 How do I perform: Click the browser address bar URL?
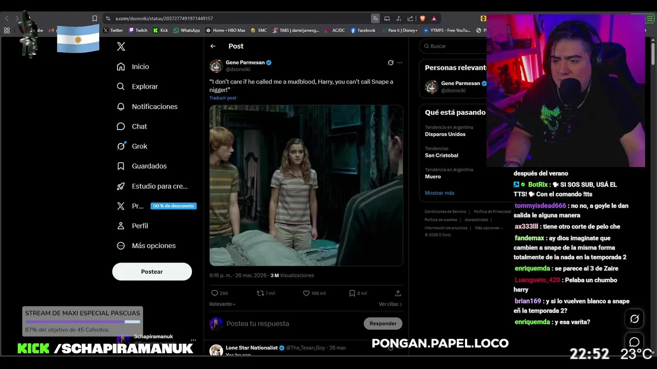click(x=164, y=18)
